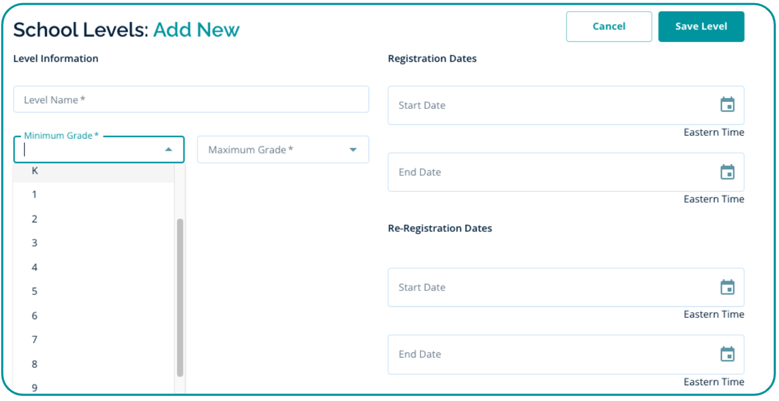Viewport: 779px width, 401px height.
Task: Collapse the Minimum Grade dropdown arrow
Action: [x=168, y=150]
